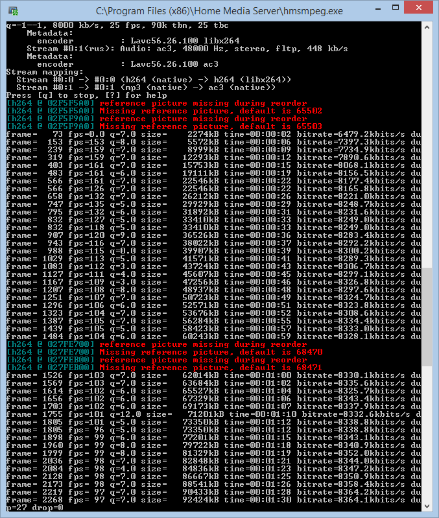Click 'Lavc56.26.100 libx264' encoder text
The width and height of the screenshot is (439, 518).
pos(185,41)
